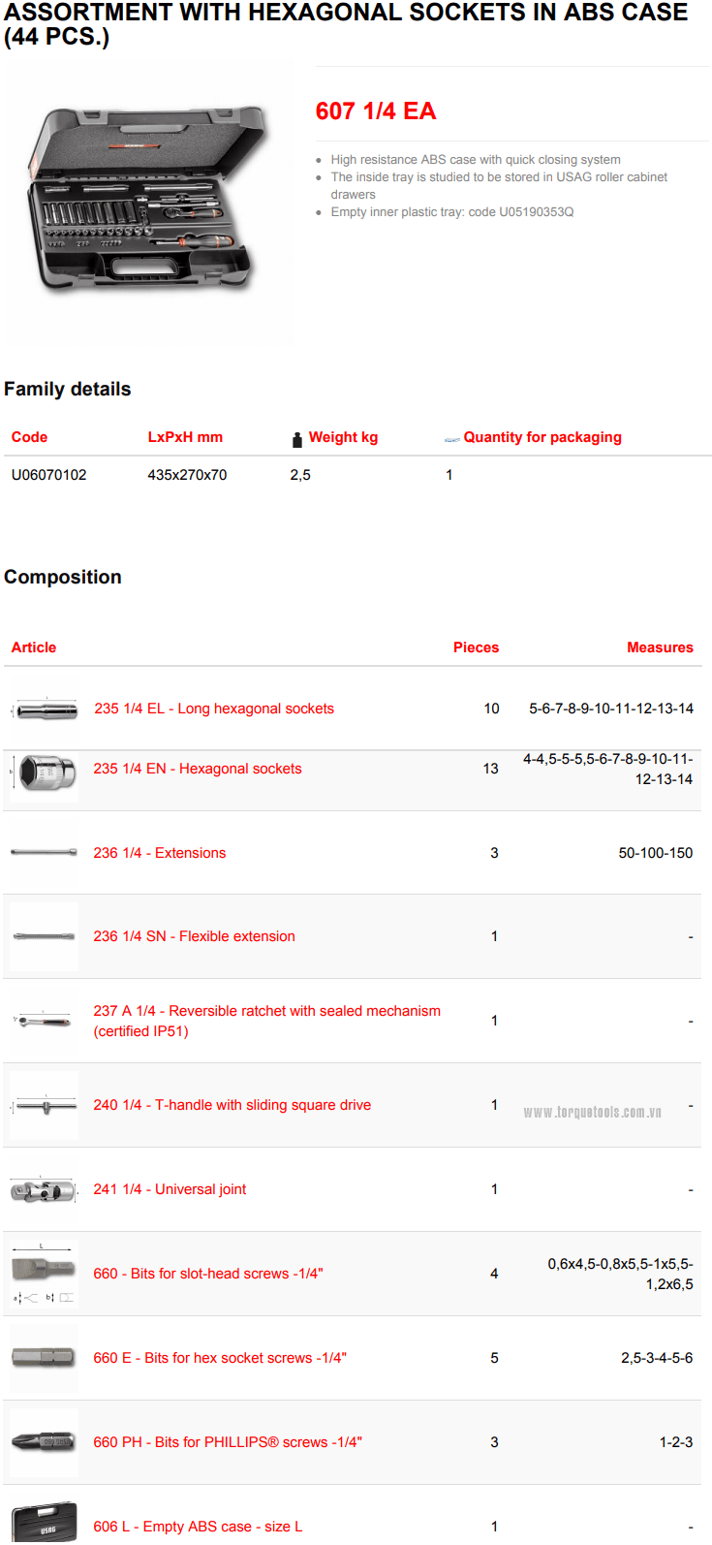The width and height of the screenshot is (712, 1545).
Task: Open the 241 1/4 Universal joint link
Action: click(170, 1189)
